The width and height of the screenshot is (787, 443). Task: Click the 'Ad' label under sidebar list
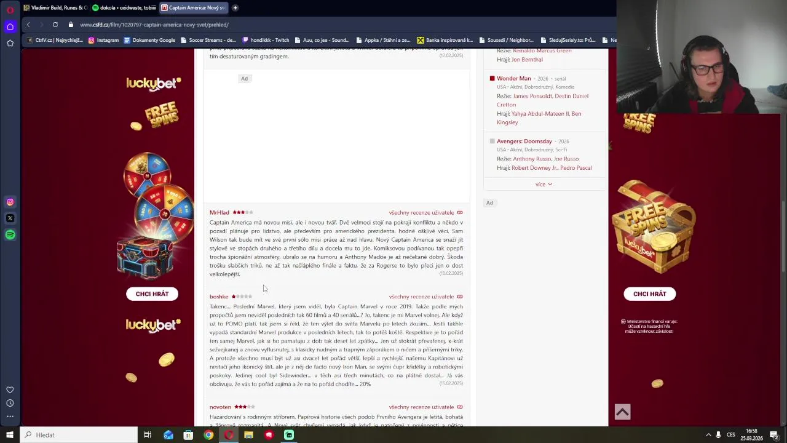[489, 203]
